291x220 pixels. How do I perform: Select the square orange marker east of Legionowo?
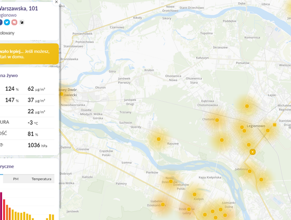pos(274,125)
